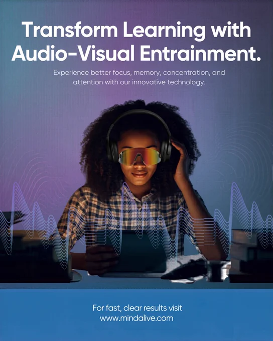Click the 'attention with our innovative technology.' line
Image resolution: width=273 pixels, height=341 pixels.
(x=139, y=82)
